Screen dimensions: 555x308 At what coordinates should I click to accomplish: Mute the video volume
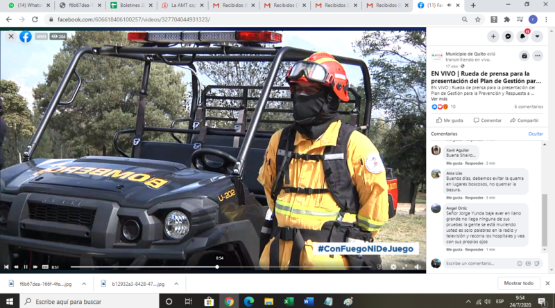pos(418,267)
